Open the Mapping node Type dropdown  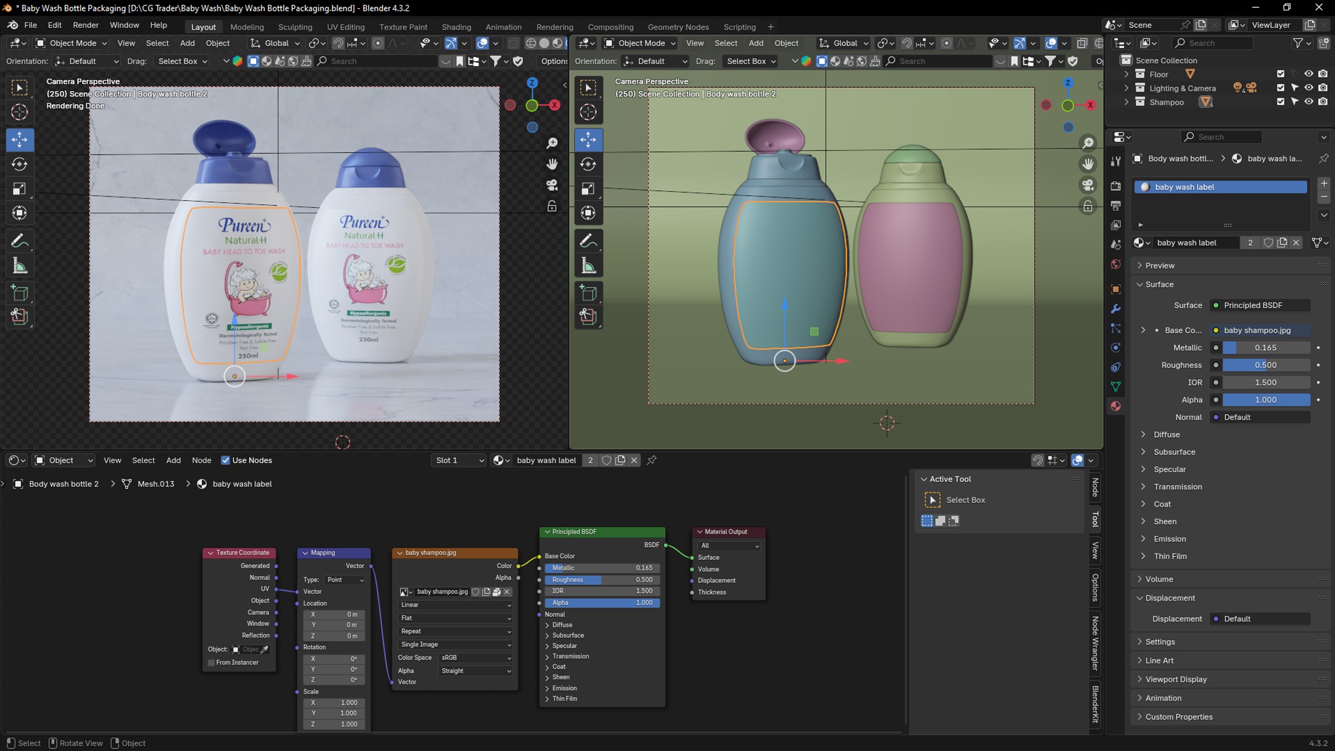[x=345, y=580]
